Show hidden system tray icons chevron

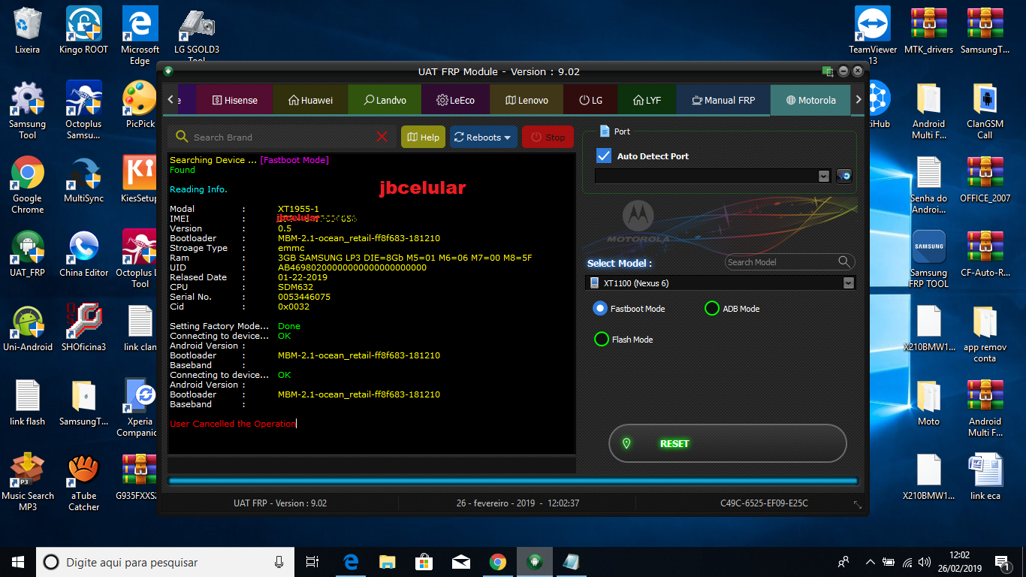pos(871,562)
